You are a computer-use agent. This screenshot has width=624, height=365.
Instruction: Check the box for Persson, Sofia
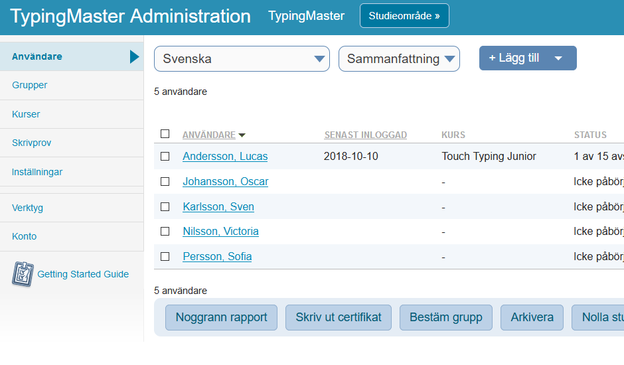coord(165,257)
